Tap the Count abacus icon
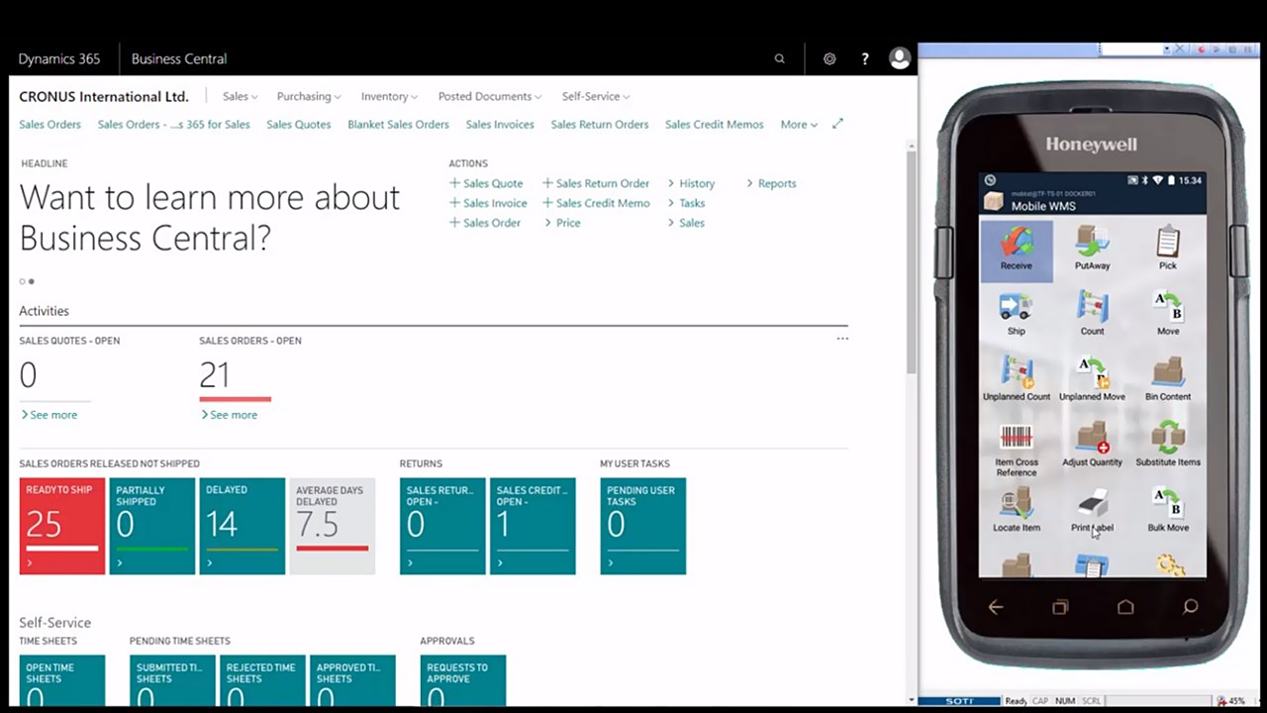The width and height of the screenshot is (1267, 713). coord(1092,314)
